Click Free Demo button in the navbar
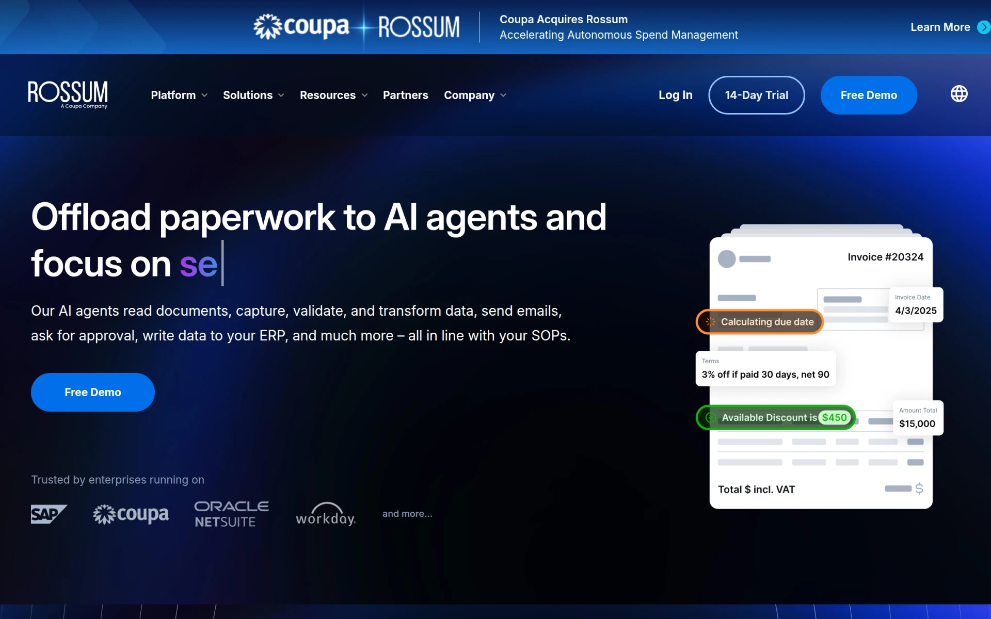The width and height of the screenshot is (991, 619). [869, 95]
